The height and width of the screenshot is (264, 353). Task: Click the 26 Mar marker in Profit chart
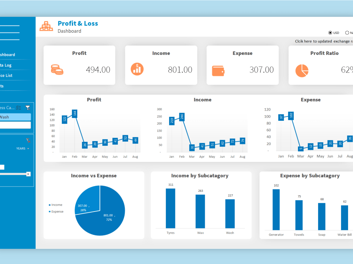pos(85,145)
